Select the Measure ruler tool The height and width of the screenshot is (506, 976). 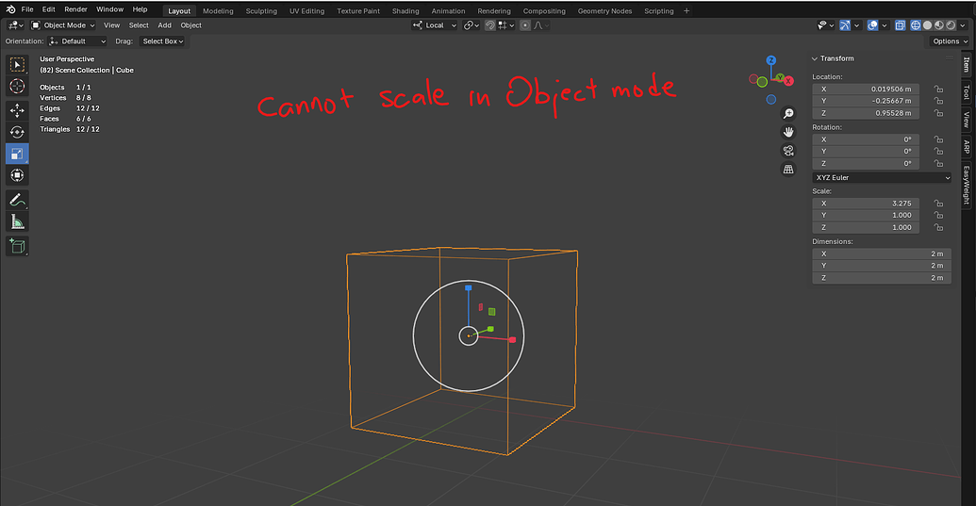pos(17,222)
